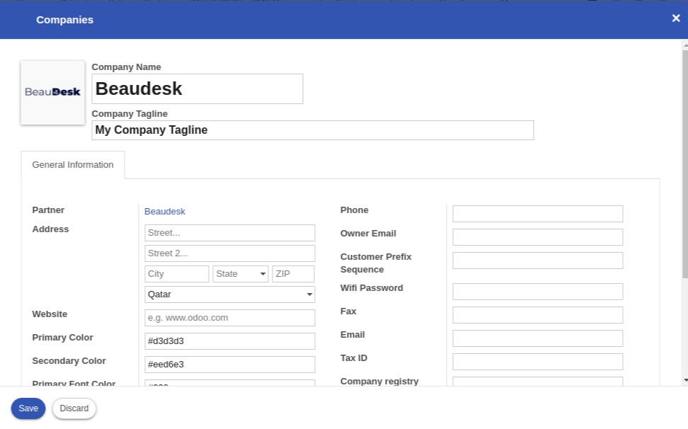Click the Street address field

[230, 233]
